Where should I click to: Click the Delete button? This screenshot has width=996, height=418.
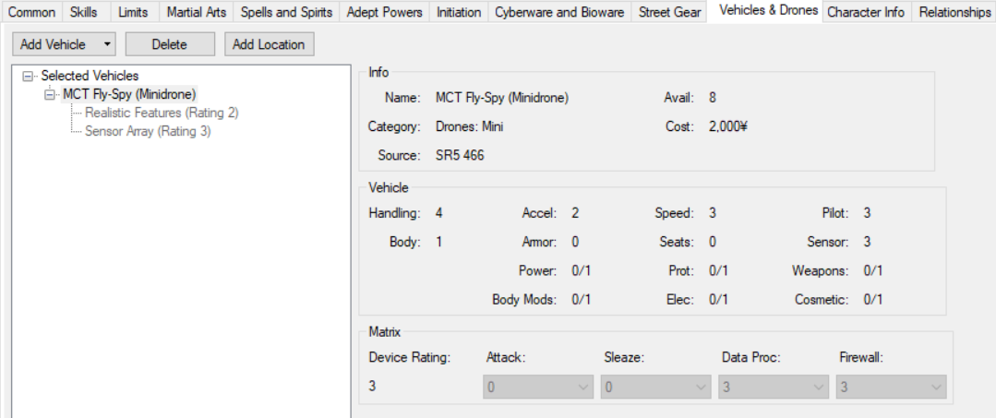[170, 44]
